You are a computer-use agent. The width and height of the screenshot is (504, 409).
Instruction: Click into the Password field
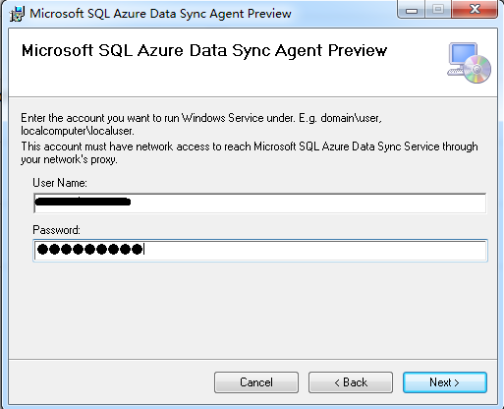[x=260, y=251]
